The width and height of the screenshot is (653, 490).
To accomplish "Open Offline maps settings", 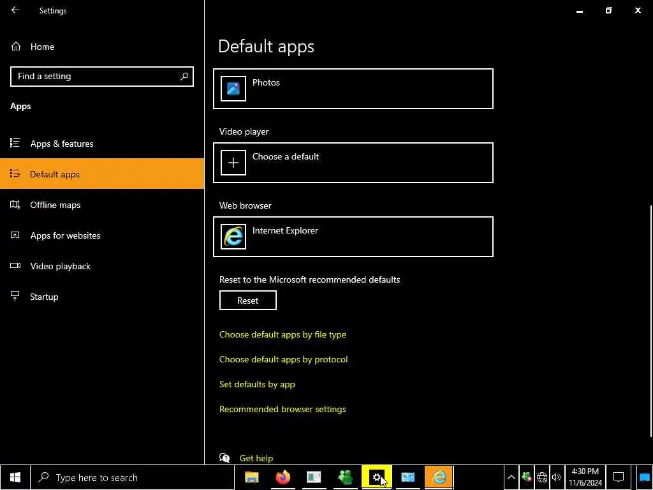I will [x=102, y=205].
